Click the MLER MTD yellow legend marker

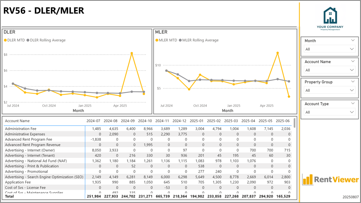click(157, 40)
